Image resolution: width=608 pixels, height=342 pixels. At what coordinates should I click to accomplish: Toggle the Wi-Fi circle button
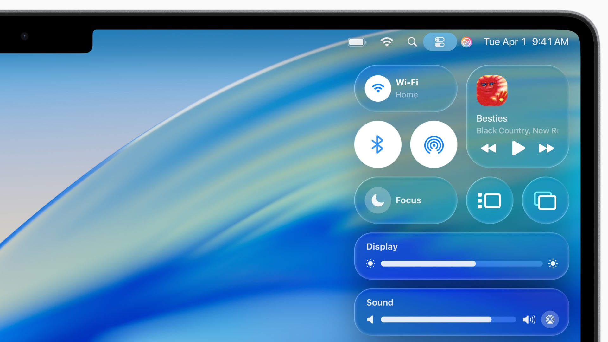(377, 88)
